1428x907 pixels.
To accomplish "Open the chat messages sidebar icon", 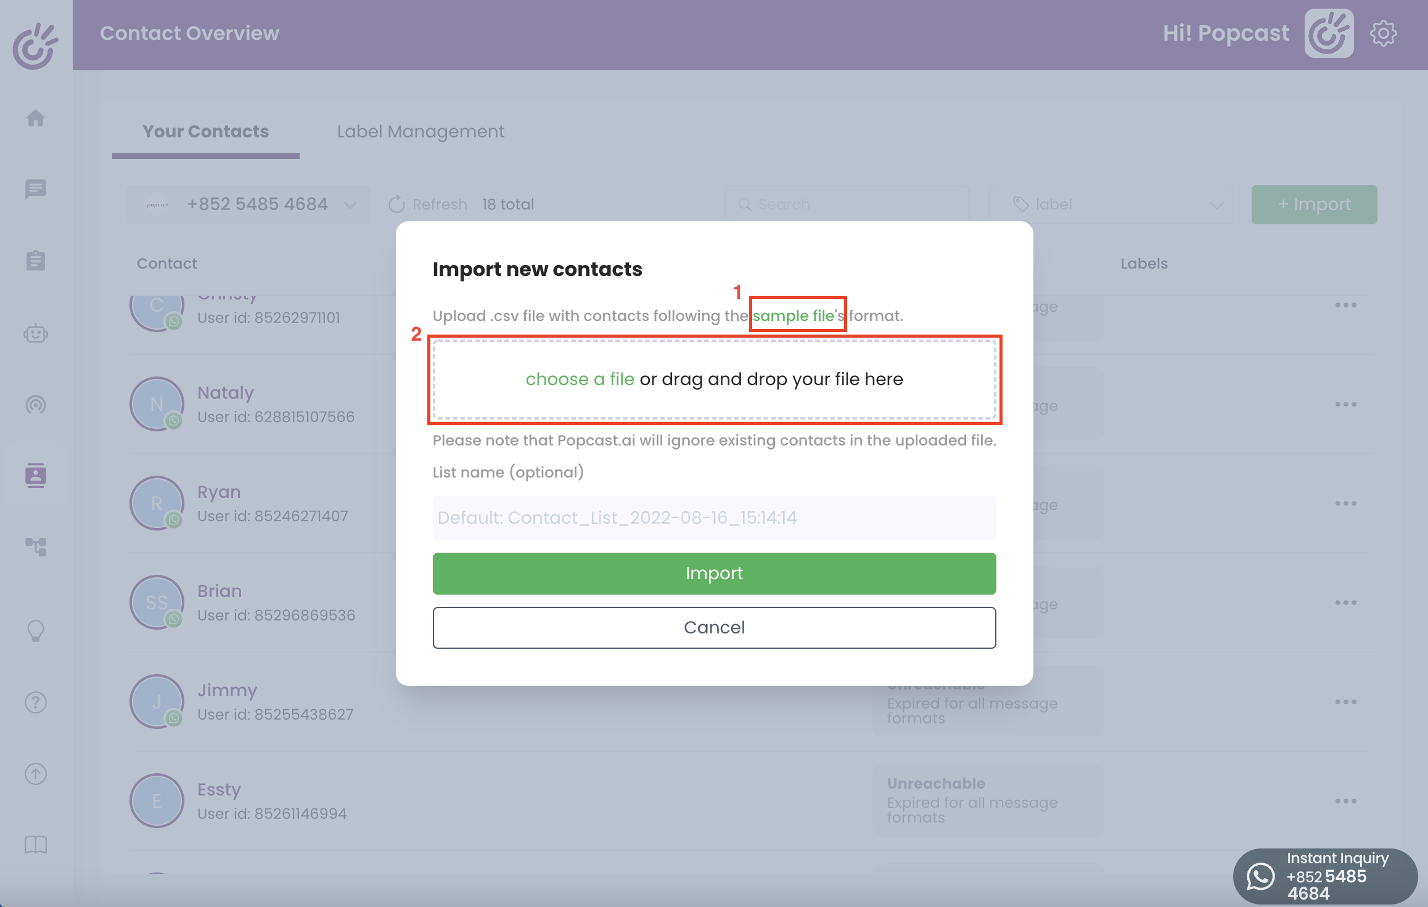I will 36,189.
